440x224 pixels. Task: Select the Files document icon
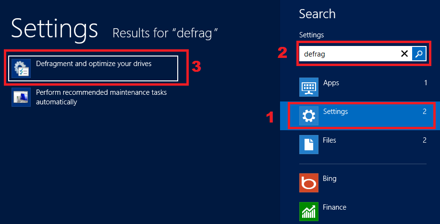309,144
